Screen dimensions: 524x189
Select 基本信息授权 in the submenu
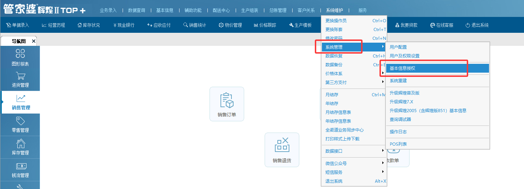click(x=402, y=68)
